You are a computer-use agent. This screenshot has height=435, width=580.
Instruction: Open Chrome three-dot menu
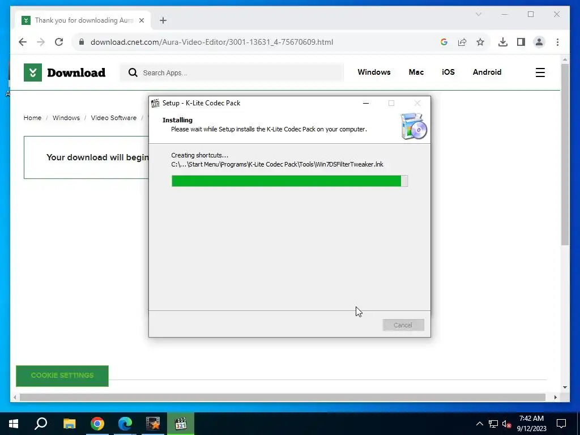click(x=557, y=42)
